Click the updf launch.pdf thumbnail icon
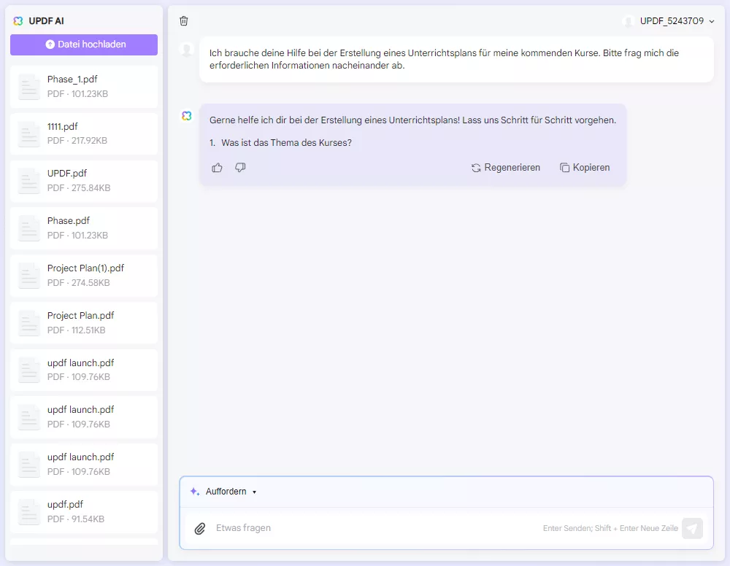 pyautogui.click(x=28, y=370)
